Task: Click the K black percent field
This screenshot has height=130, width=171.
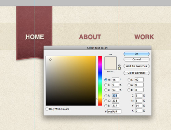Action: (139, 111)
